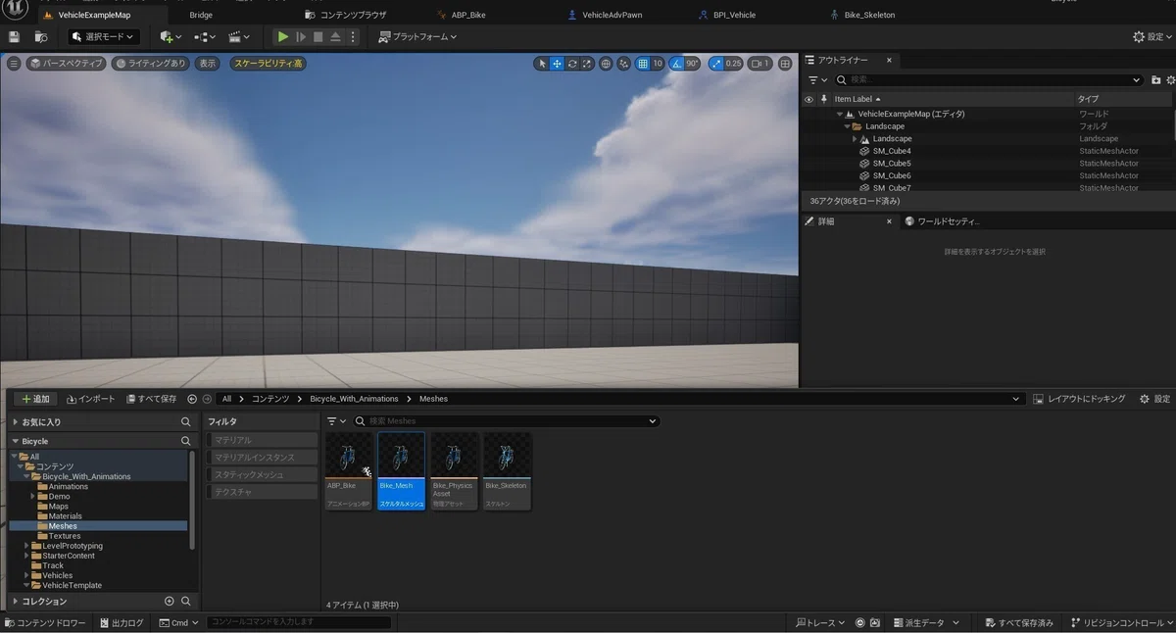Collapse the VehicleExampleMap tree row
Screen dimensions: 1176x633
(840, 114)
